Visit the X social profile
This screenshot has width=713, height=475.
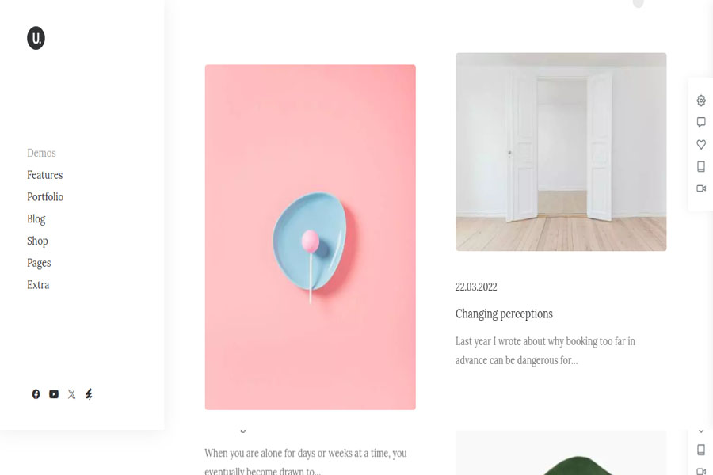point(71,394)
